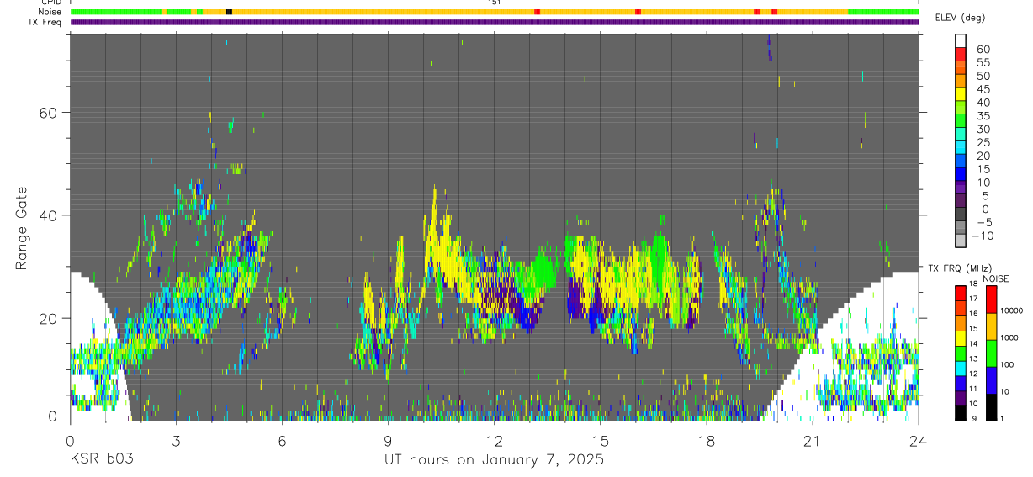
Task: Click the '151' CPID value at top
Action: coord(495,3)
